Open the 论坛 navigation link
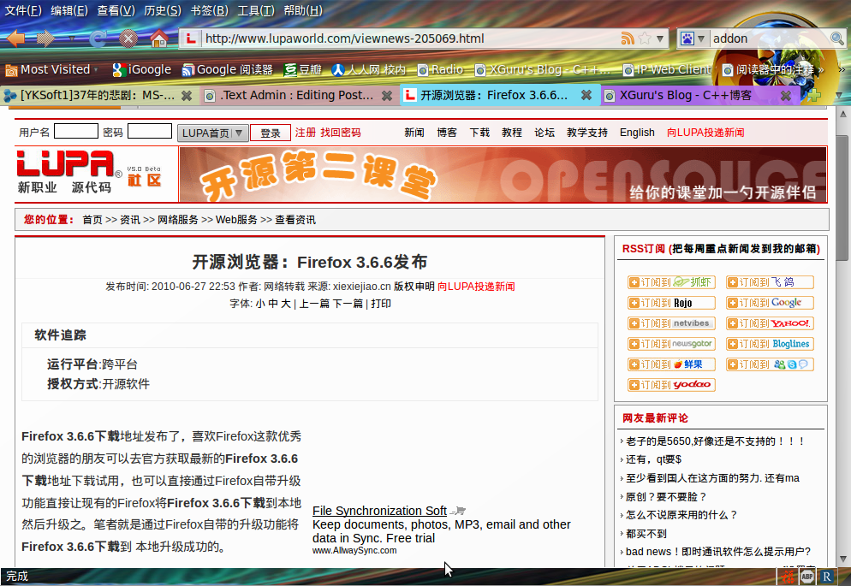 pos(545,133)
